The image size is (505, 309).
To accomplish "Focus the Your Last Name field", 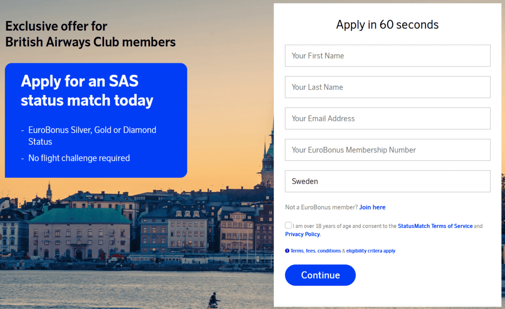I will click(387, 87).
